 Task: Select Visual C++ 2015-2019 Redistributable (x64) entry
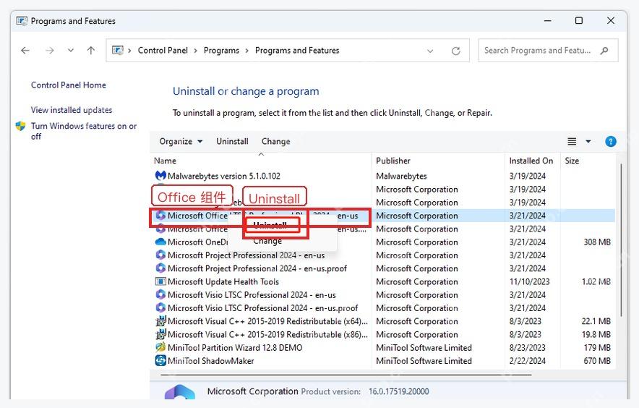[x=267, y=321]
